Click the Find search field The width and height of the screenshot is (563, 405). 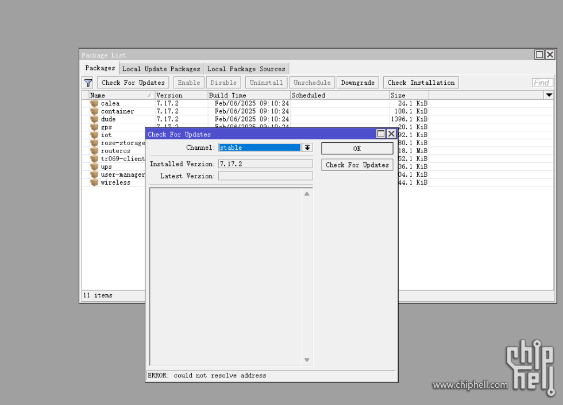point(542,83)
